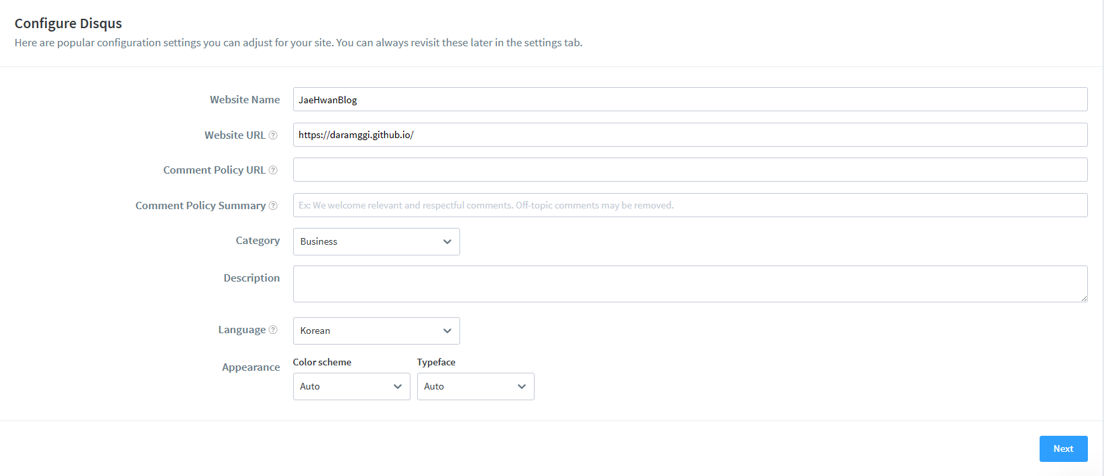Click the Website URL help icon
1104x476 pixels.
coord(273,135)
